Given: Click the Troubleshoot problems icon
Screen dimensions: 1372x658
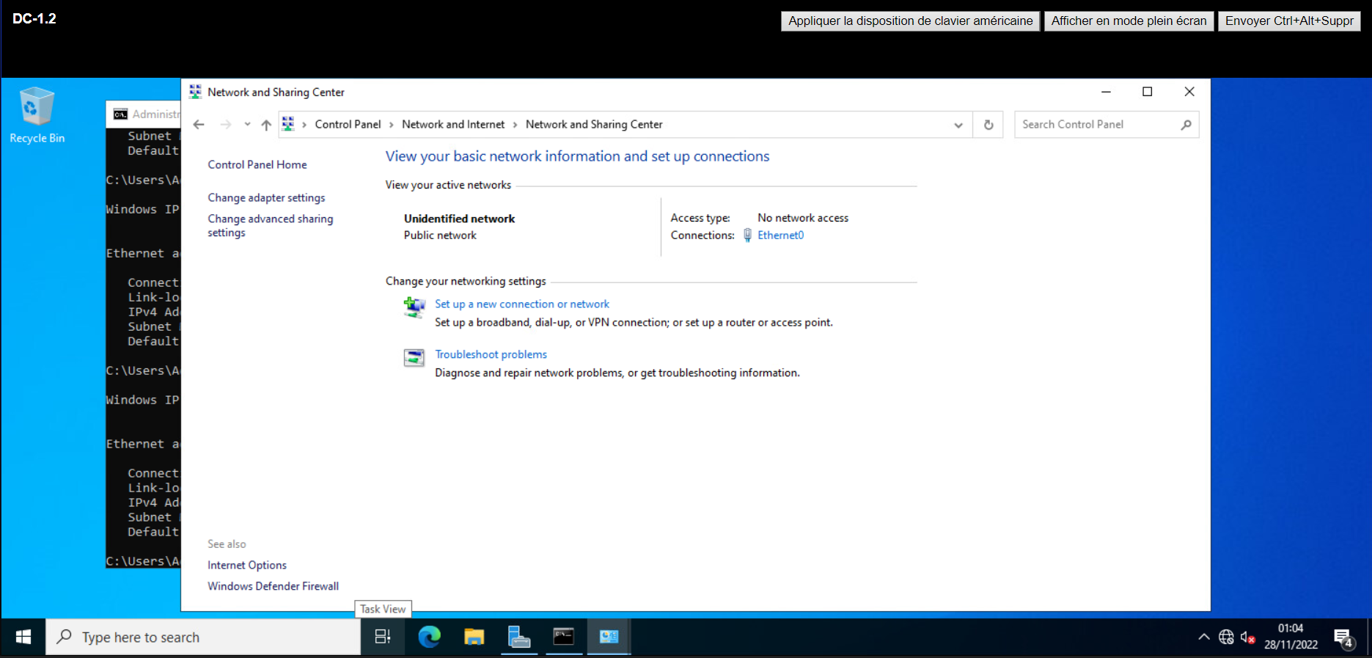Looking at the screenshot, I should point(414,358).
